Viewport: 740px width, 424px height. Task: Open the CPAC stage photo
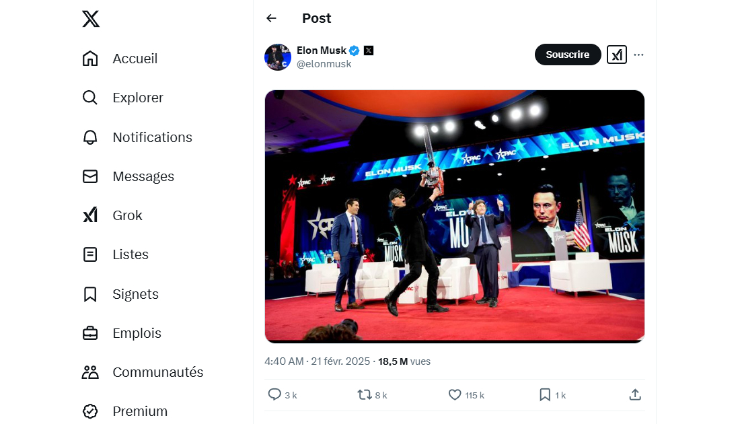455,216
